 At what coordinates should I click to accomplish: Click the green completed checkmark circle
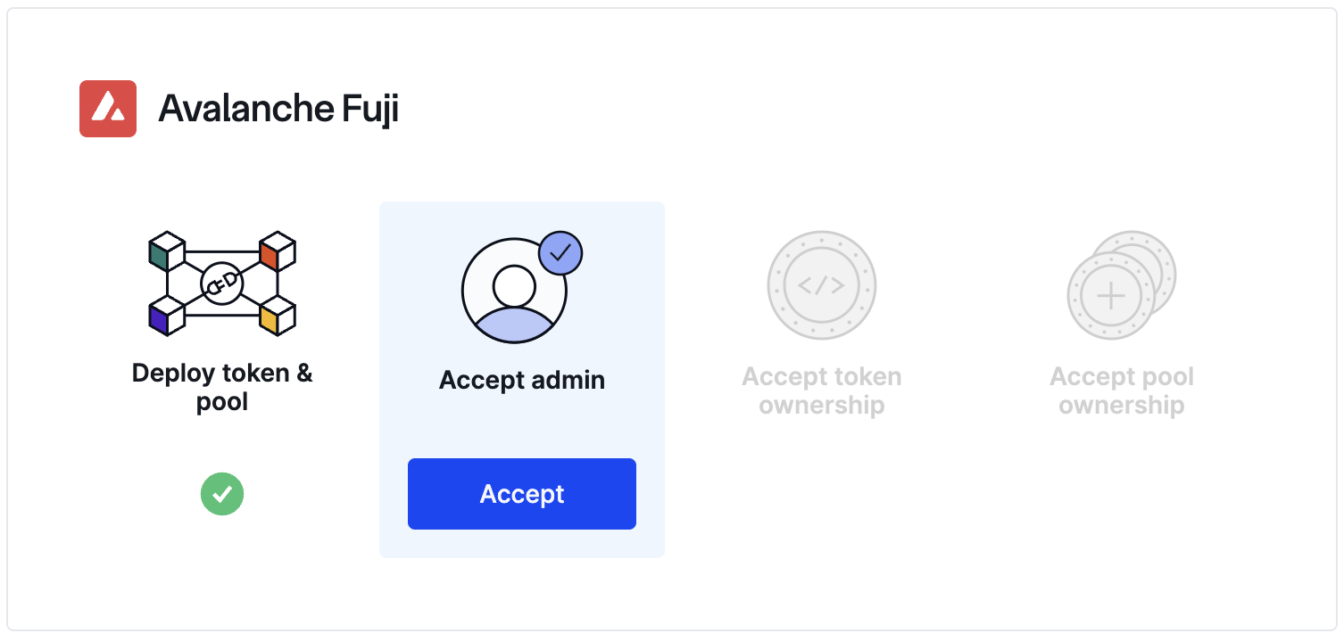coord(222,494)
